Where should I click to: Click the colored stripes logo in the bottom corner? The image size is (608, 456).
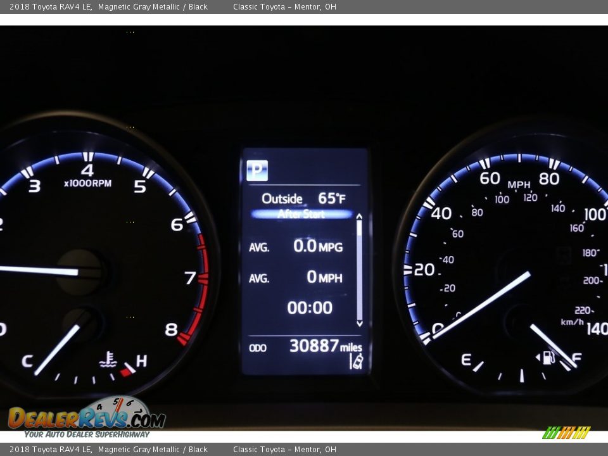[x=566, y=433]
